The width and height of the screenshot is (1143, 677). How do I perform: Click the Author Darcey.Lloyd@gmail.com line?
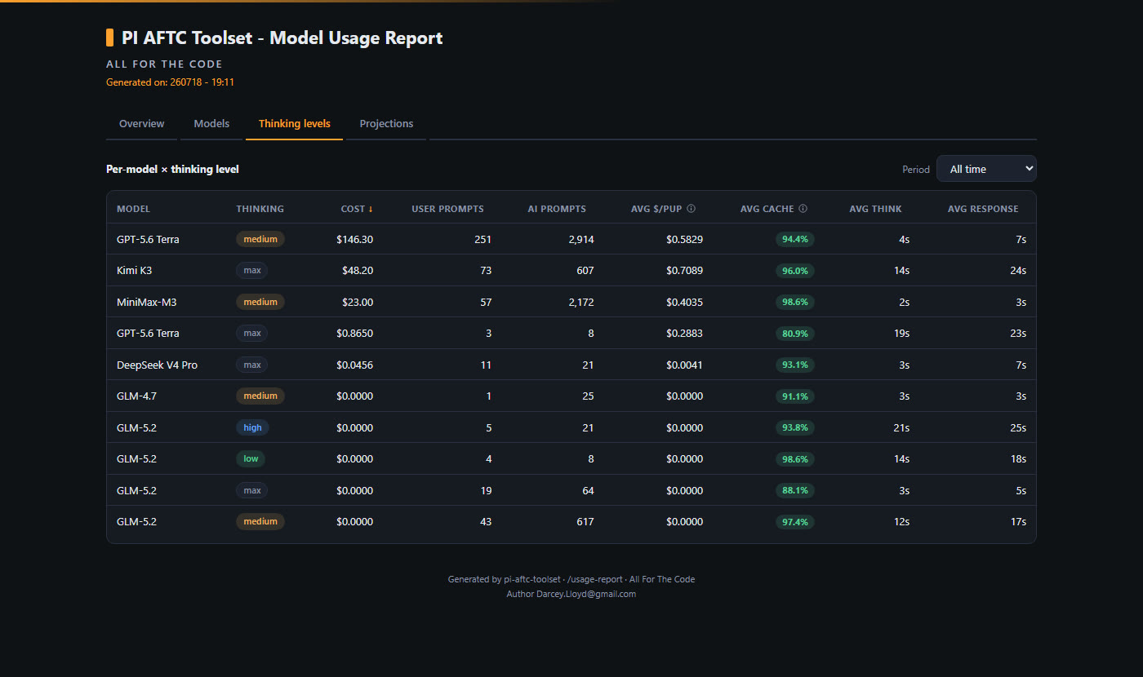571,594
